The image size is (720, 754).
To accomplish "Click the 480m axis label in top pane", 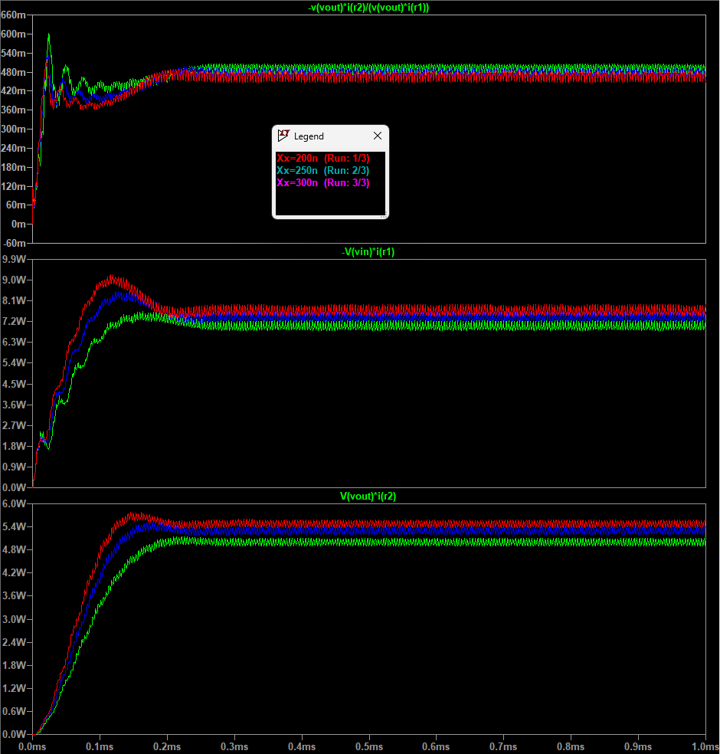I will pyautogui.click(x=13, y=72).
